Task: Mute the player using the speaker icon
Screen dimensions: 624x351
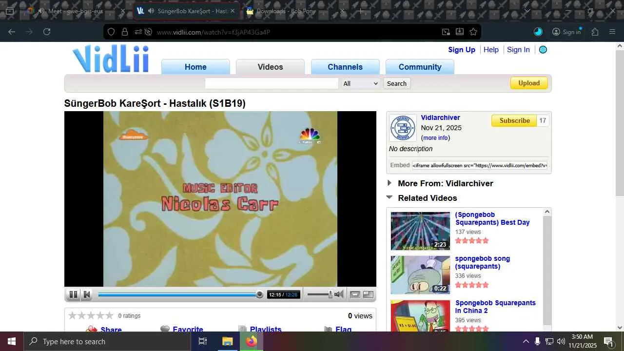Action: point(339,294)
